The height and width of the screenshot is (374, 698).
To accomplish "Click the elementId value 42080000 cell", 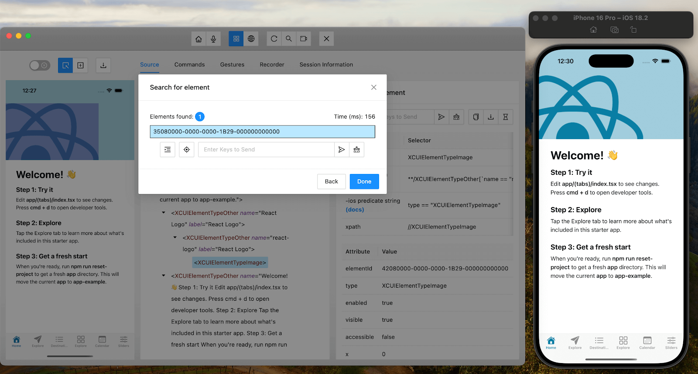I will [445, 269].
